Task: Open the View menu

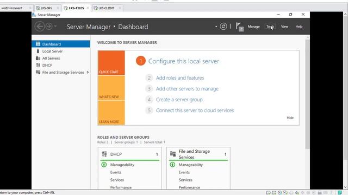Action: click(284, 27)
